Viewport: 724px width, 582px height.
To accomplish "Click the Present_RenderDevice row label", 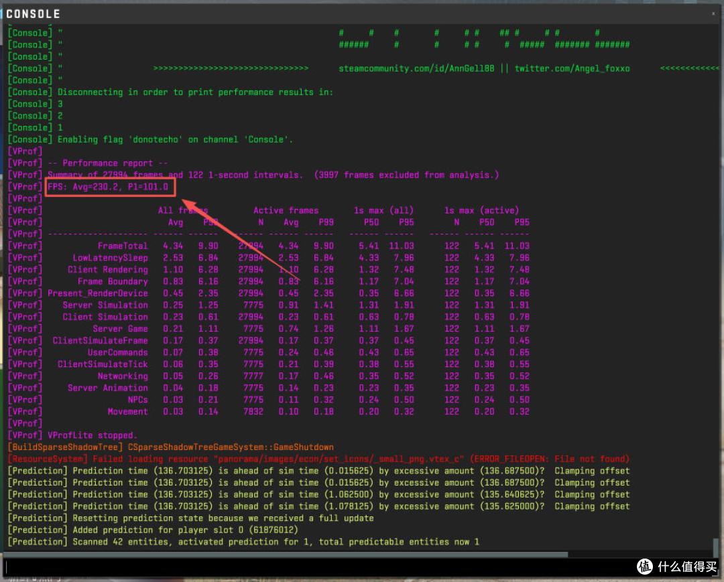I will pyautogui.click(x=98, y=293).
